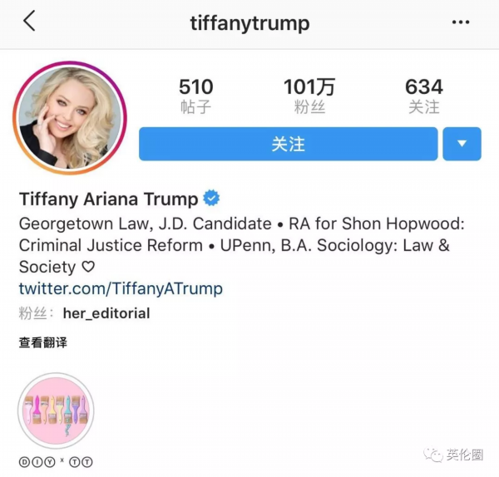View the 510 帖子 posts count
499x477 pixels.
click(x=195, y=96)
